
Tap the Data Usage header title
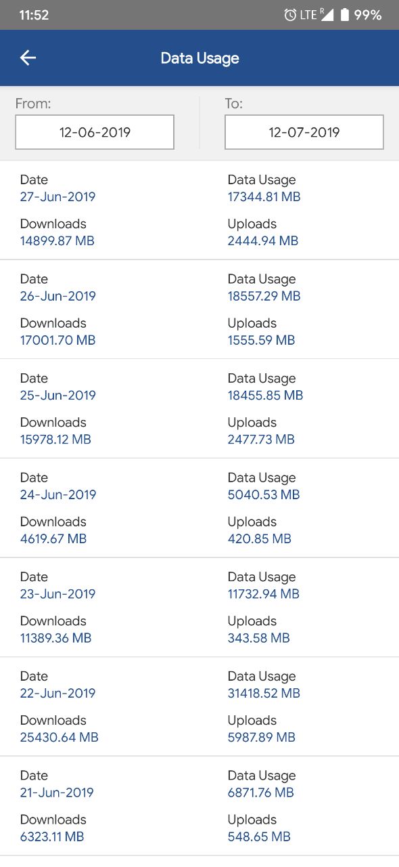pos(199,58)
